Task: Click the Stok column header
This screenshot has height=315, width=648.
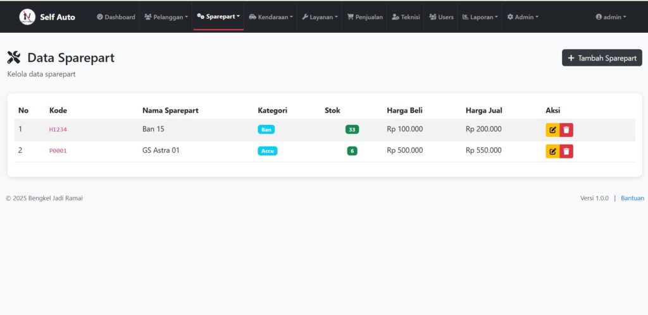Action: (332, 110)
